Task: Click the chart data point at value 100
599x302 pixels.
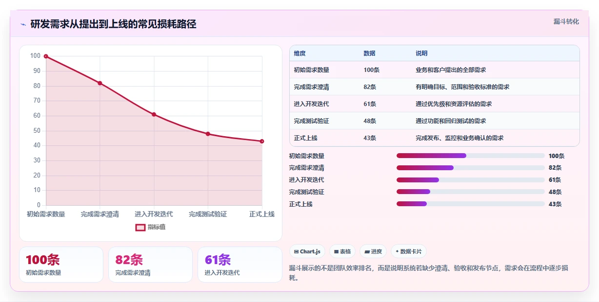Action: [46, 56]
